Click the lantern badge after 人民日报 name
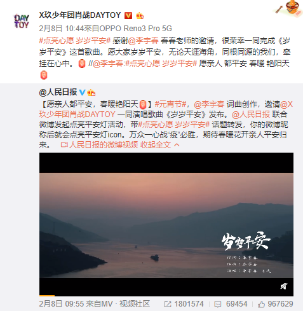This screenshot has width=303, height=311. pos(91,92)
